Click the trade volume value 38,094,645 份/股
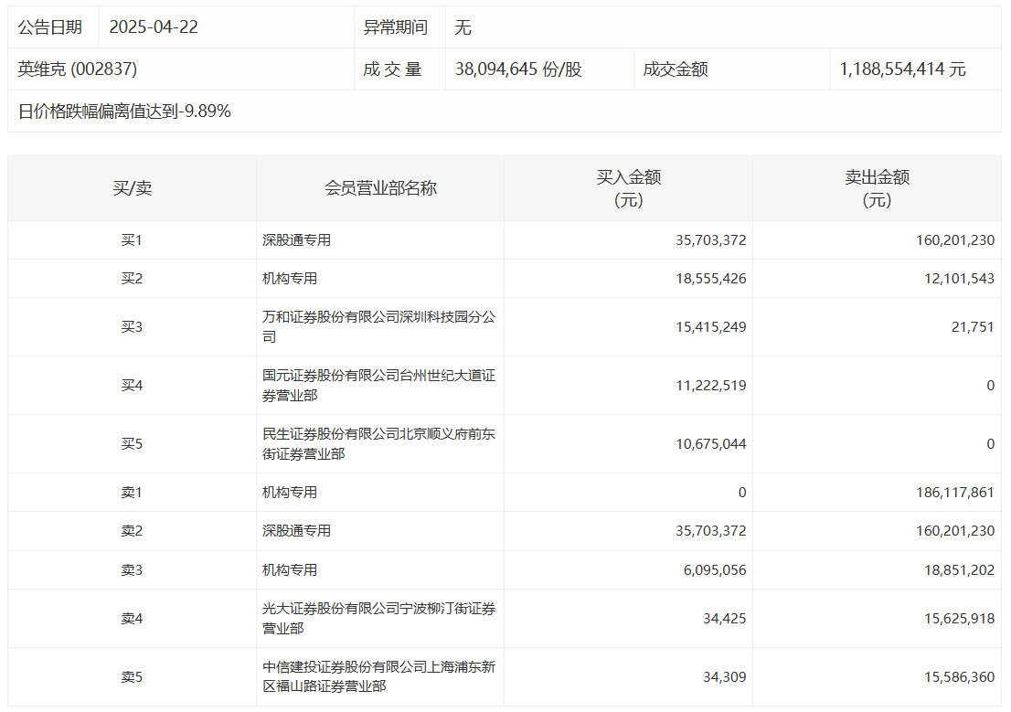1011x712 pixels. click(518, 69)
